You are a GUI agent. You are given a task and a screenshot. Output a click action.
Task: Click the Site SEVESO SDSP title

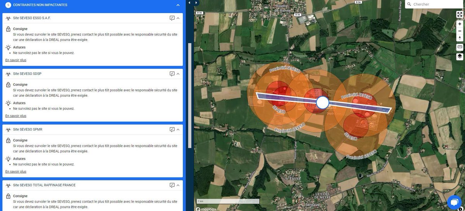(x=27, y=74)
